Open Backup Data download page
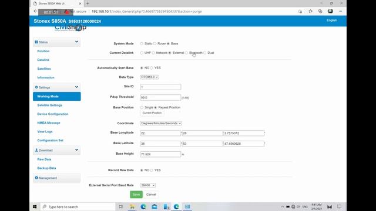This screenshot has width=376, height=211. pos(47,168)
